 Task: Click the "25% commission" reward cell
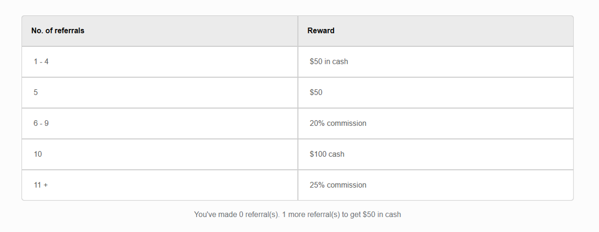(338, 185)
